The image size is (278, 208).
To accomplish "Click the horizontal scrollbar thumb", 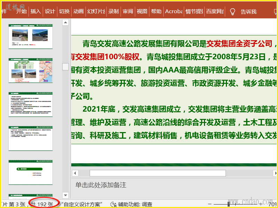I will [158, 173].
